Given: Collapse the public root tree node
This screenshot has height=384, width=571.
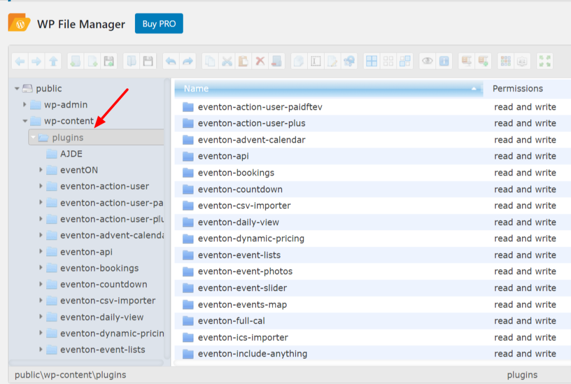Looking at the screenshot, I should (17, 89).
